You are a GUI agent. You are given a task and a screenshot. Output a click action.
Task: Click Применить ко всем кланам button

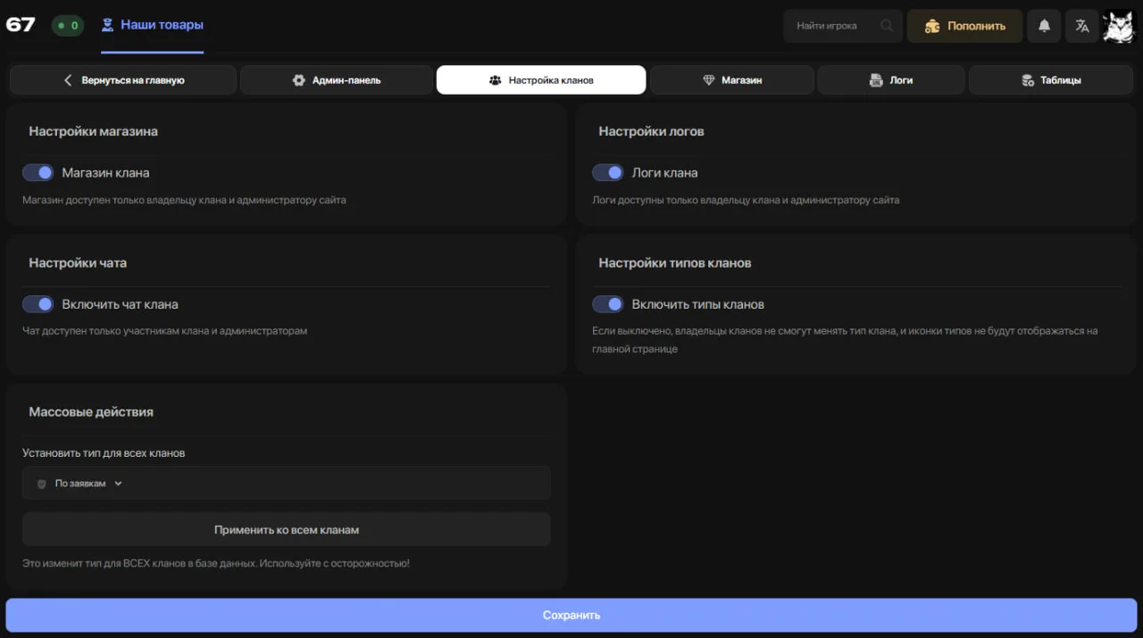click(287, 529)
